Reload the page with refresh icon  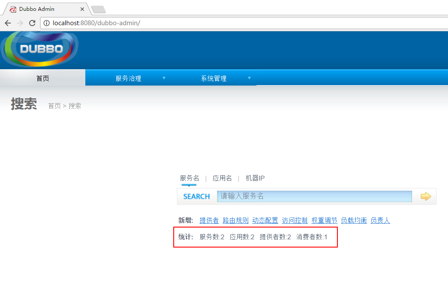coord(32,23)
